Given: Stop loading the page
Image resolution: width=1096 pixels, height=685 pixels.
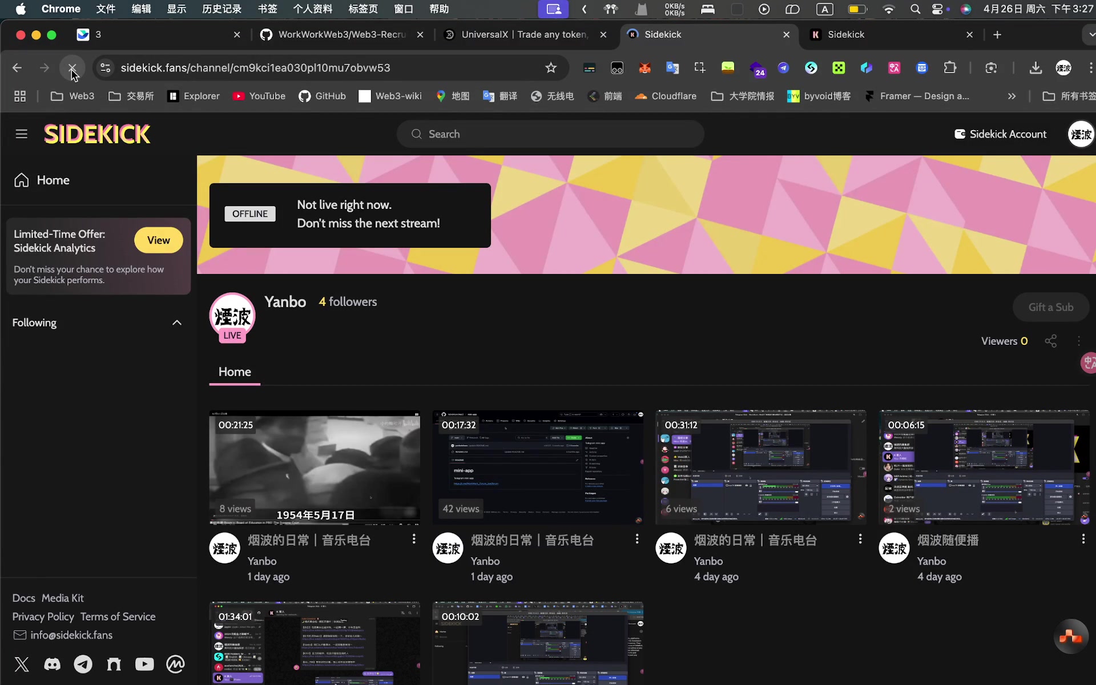Looking at the screenshot, I should [x=72, y=68].
